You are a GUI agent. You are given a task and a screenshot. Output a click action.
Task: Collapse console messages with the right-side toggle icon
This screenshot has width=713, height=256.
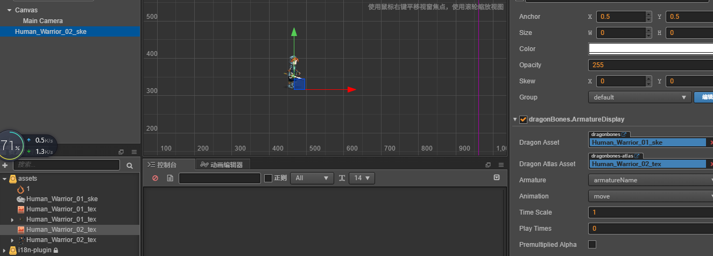(497, 177)
